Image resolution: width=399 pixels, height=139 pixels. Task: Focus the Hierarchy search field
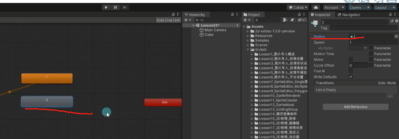click(217, 20)
